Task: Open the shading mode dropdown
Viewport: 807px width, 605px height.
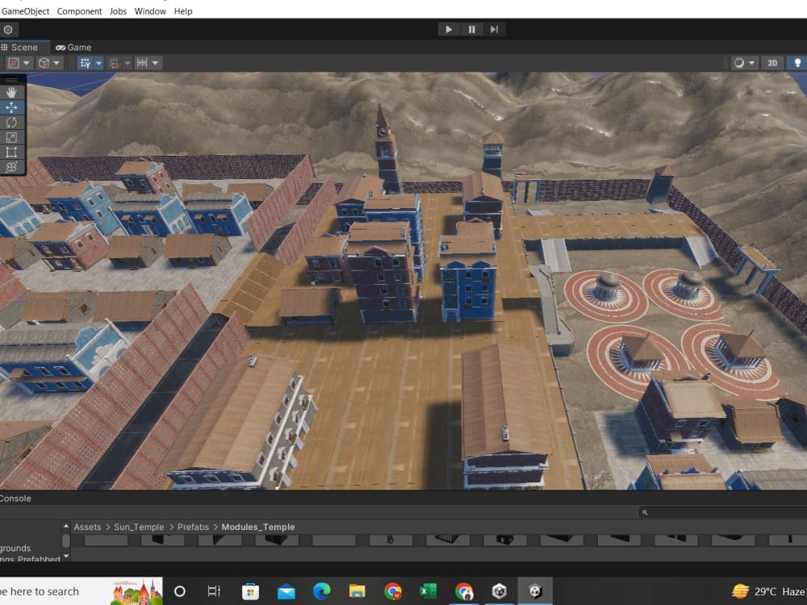Action: (752, 62)
